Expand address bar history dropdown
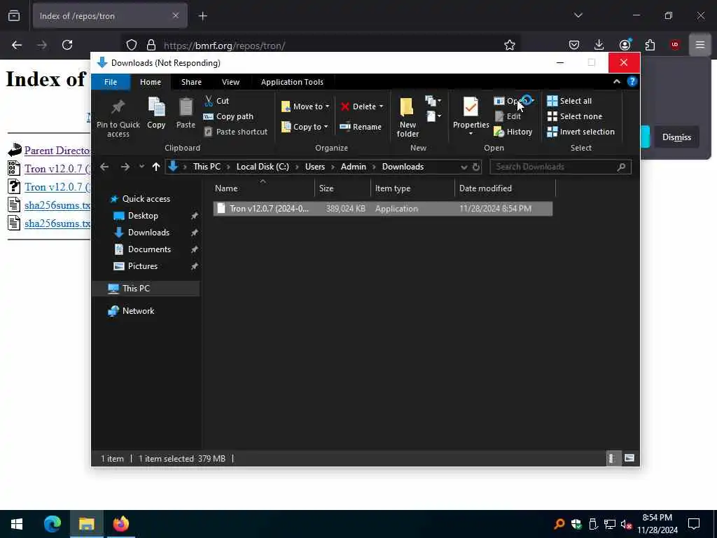 click(464, 167)
